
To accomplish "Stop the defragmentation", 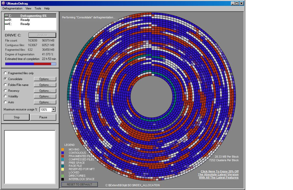I will [x=16, y=117].
